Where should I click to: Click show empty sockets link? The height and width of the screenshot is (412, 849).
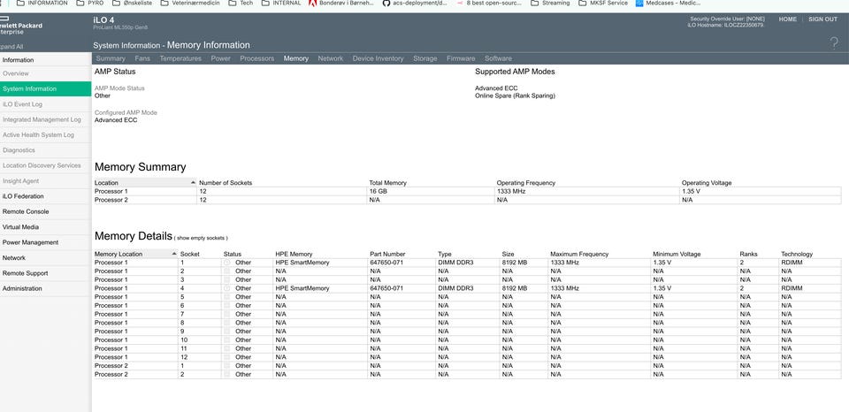(203, 238)
